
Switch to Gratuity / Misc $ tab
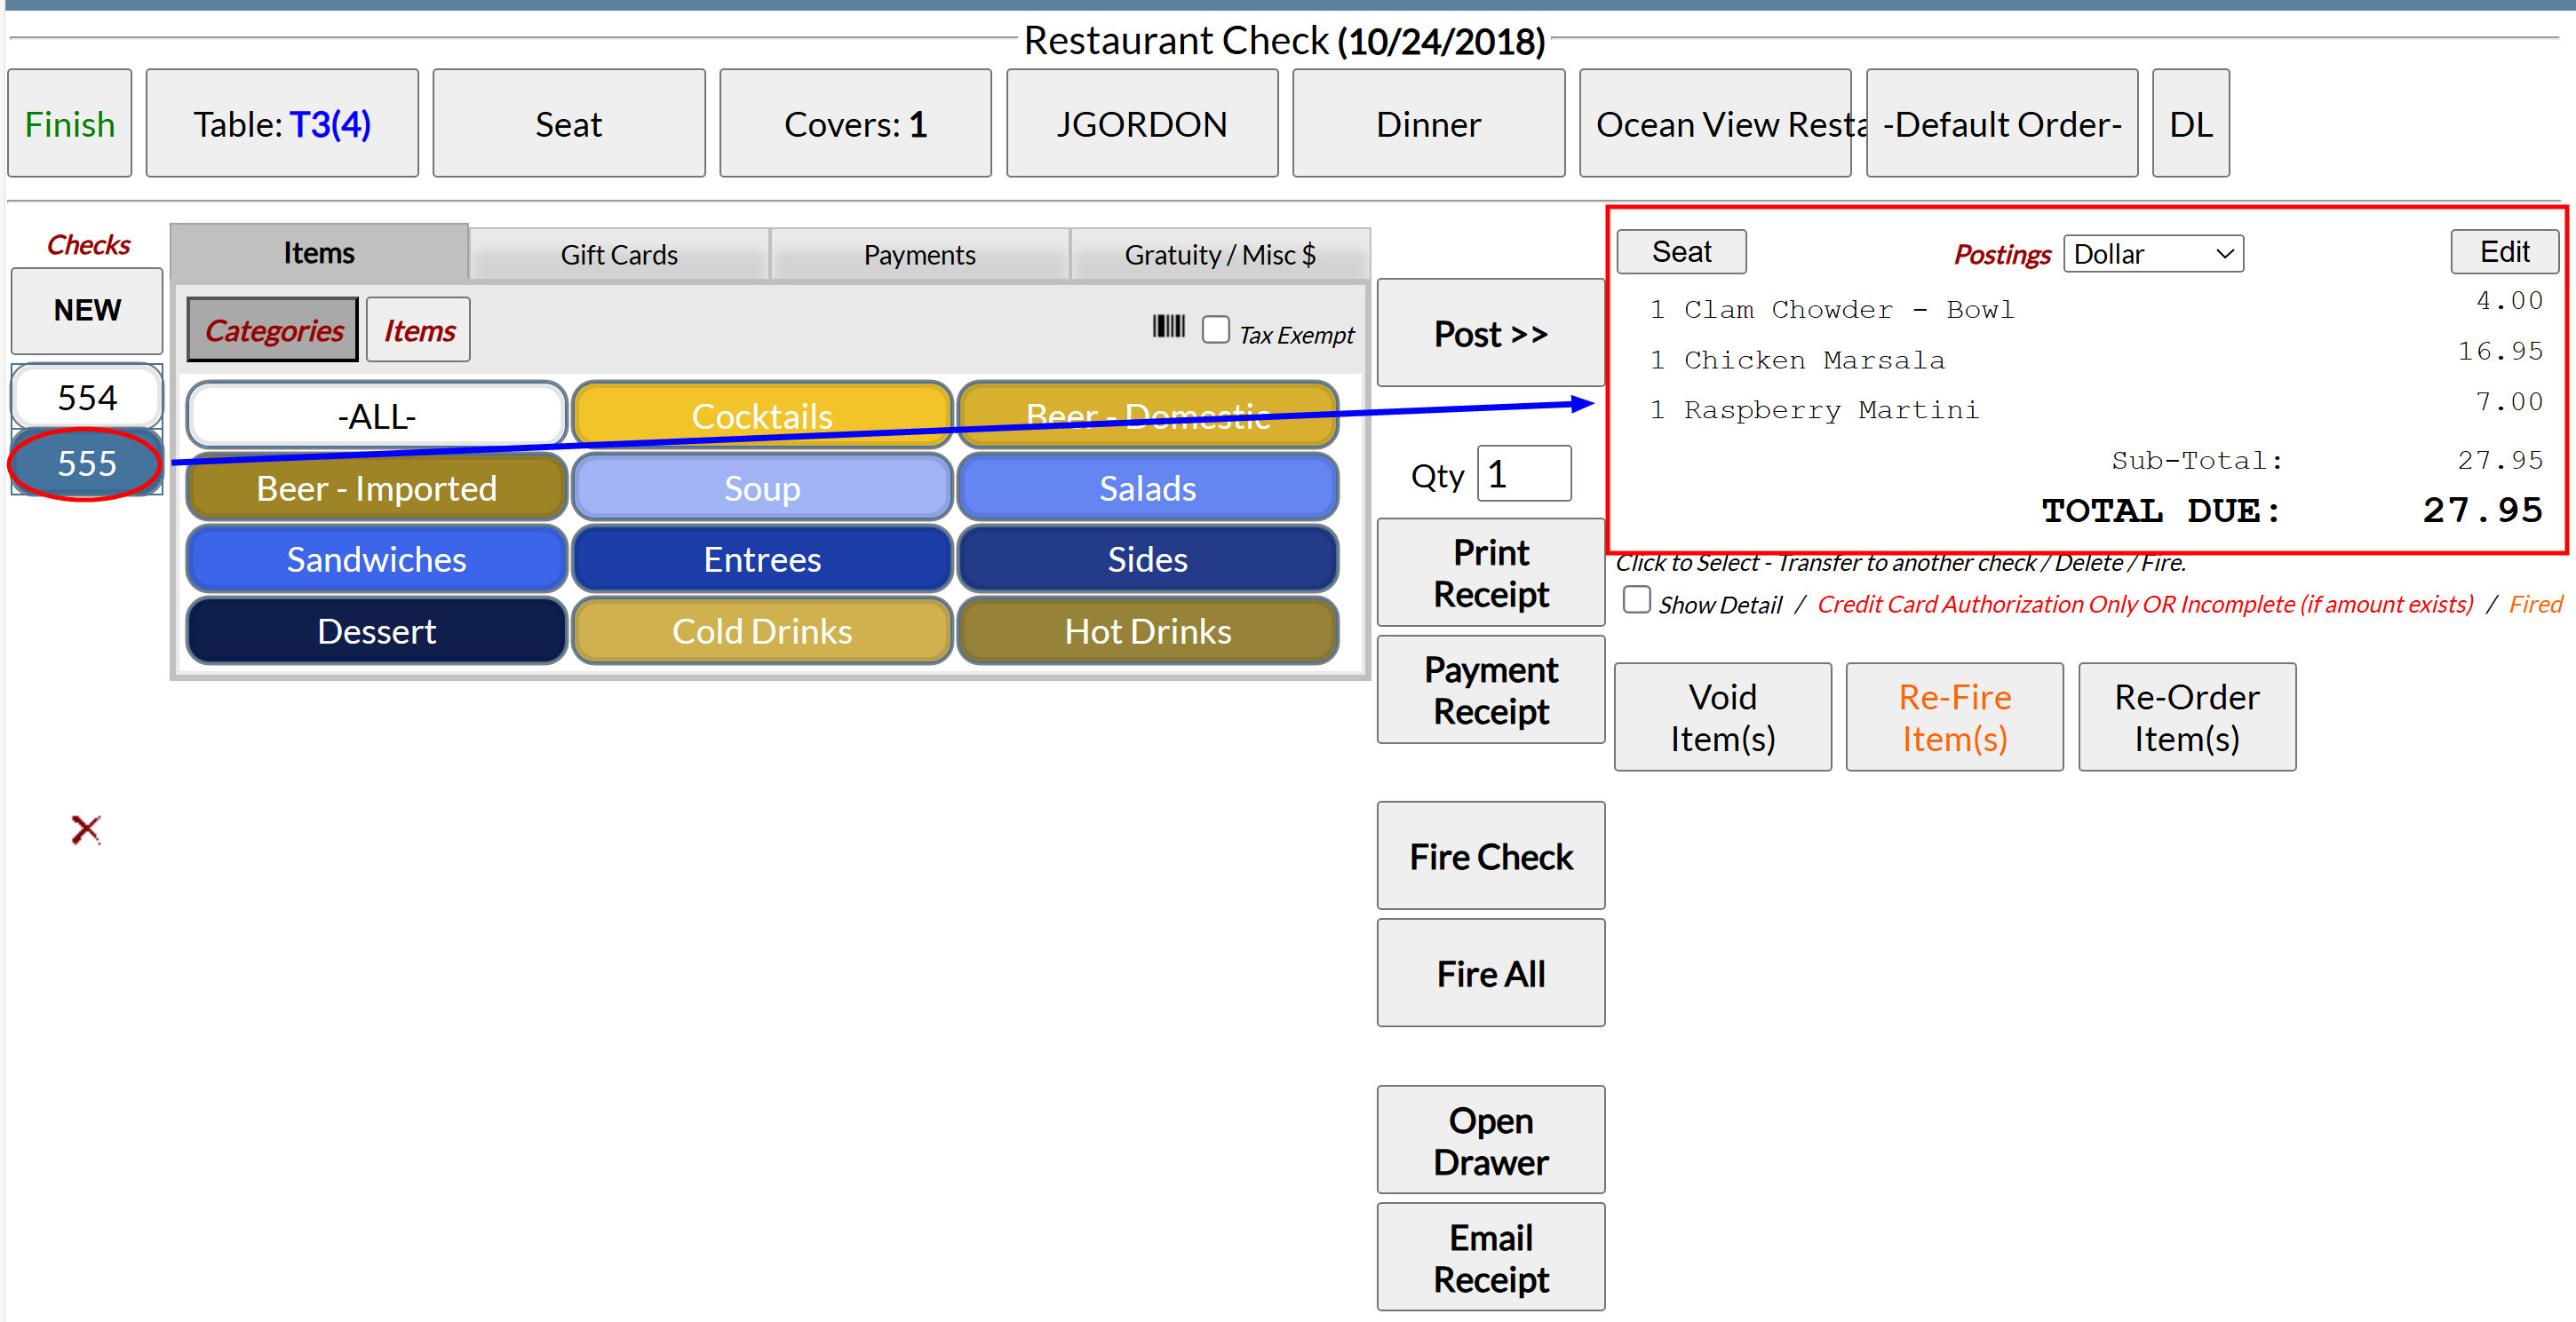pos(1220,255)
